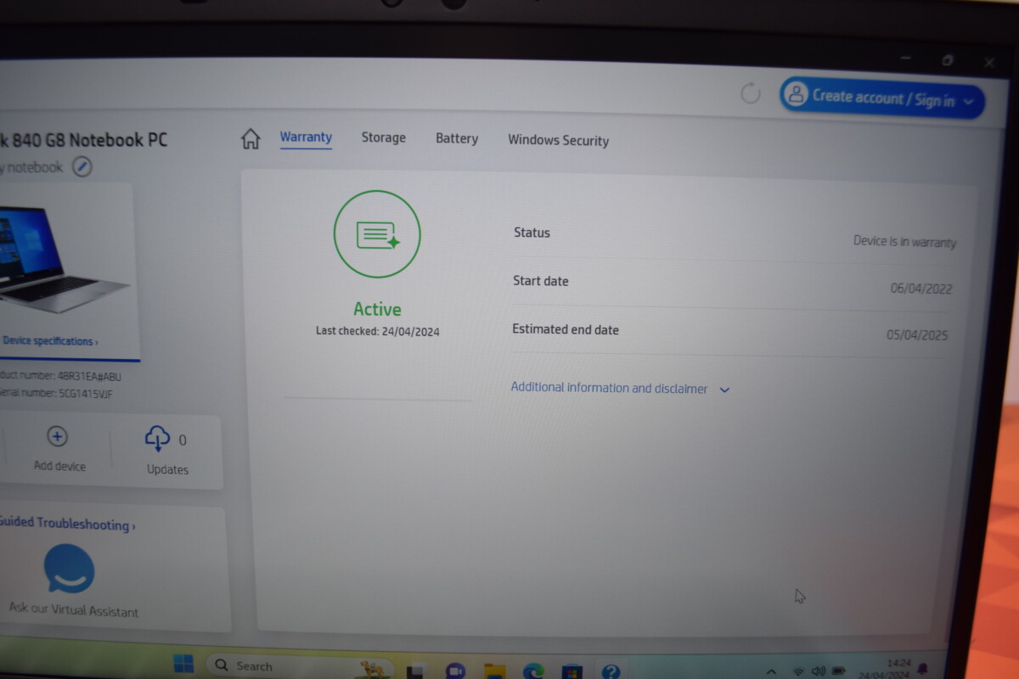
Task: Open Updates cloud download icon
Action: [x=158, y=439]
